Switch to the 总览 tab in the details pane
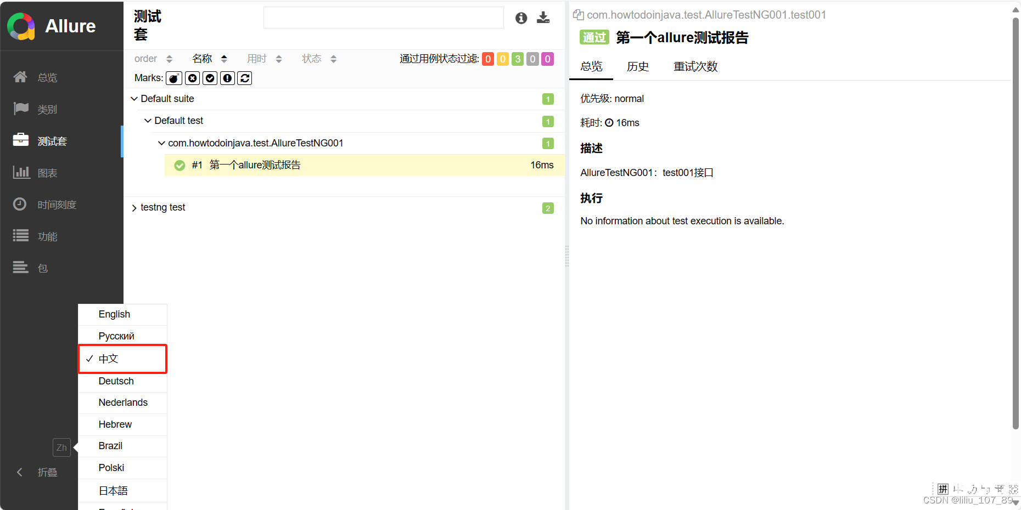This screenshot has width=1021, height=510. tap(591, 67)
